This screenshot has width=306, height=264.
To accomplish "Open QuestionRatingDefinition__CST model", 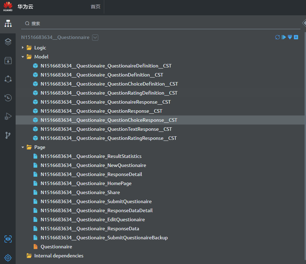I will pyautogui.click(x=109, y=93).
